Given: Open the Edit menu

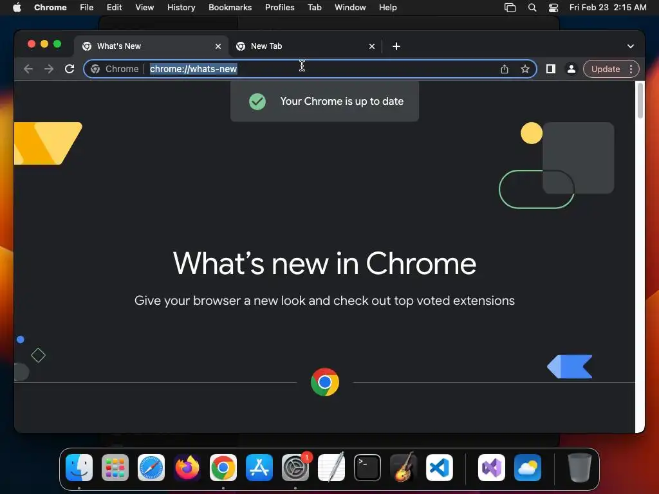Looking at the screenshot, I should [x=114, y=8].
